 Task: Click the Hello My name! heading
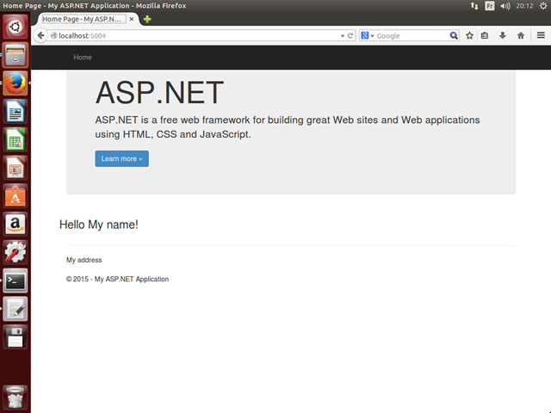click(99, 225)
